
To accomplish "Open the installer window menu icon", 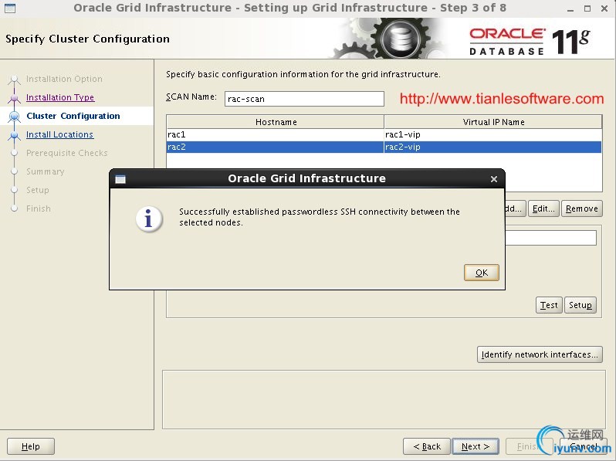I will click(10, 8).
